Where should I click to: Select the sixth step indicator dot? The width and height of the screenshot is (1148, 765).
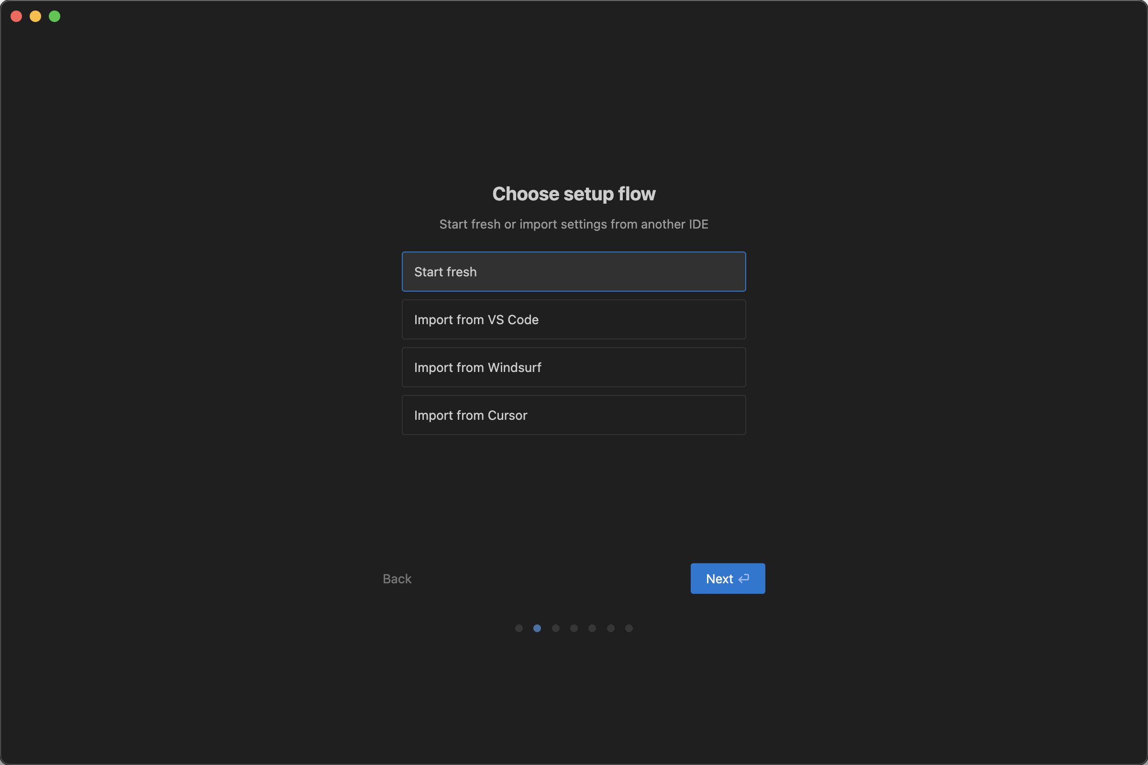(611, 628)
